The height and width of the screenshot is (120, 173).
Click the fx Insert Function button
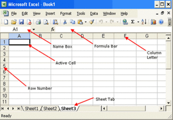[x=53, y=29]
